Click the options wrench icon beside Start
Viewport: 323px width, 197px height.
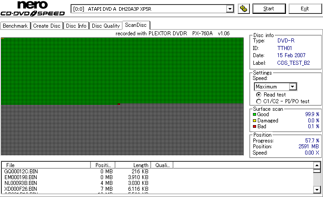pyautogui.click(x=244, y=8)
